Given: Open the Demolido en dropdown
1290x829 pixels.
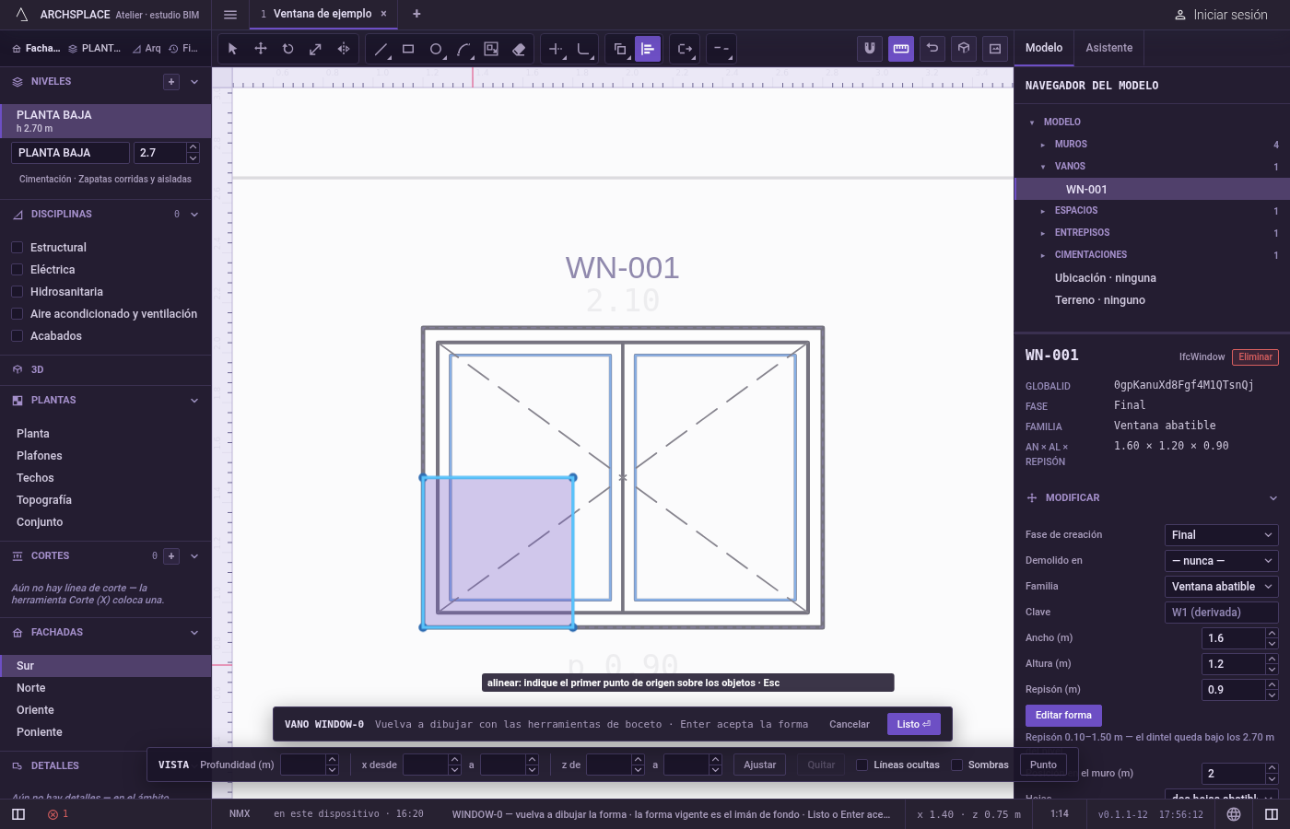Looking at the screenshot, I should (x=1222, y=561).
